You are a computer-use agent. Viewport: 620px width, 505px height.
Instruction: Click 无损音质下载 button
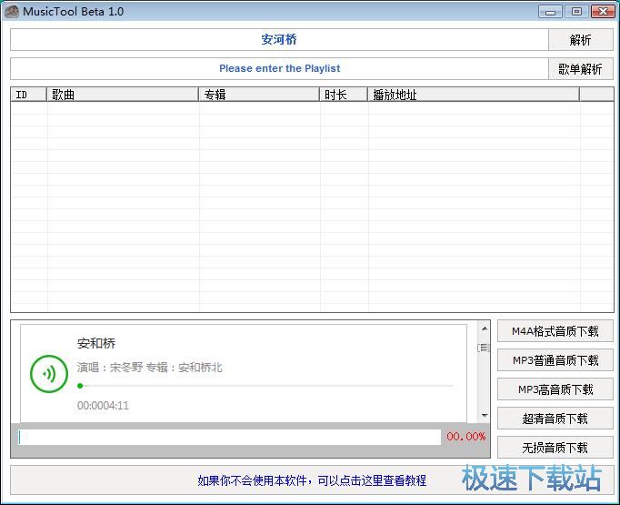pyautogui.click(x=555, y=448)
